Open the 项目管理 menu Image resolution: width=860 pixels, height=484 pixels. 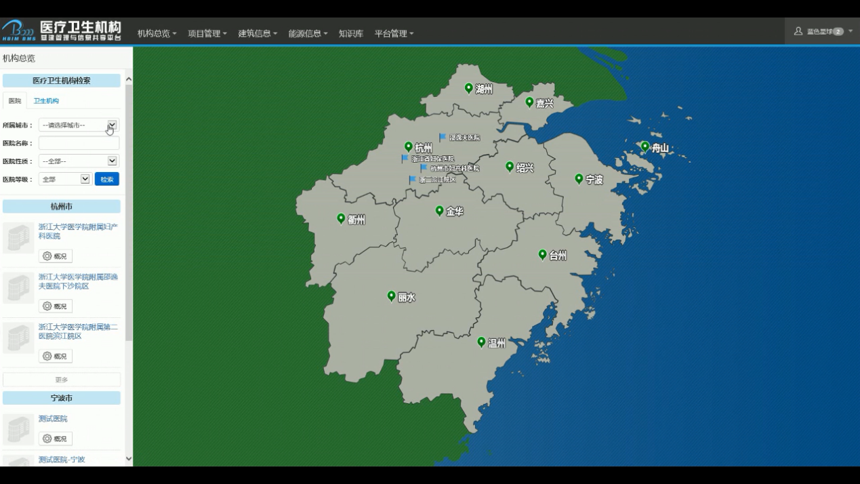click(207, 33)
